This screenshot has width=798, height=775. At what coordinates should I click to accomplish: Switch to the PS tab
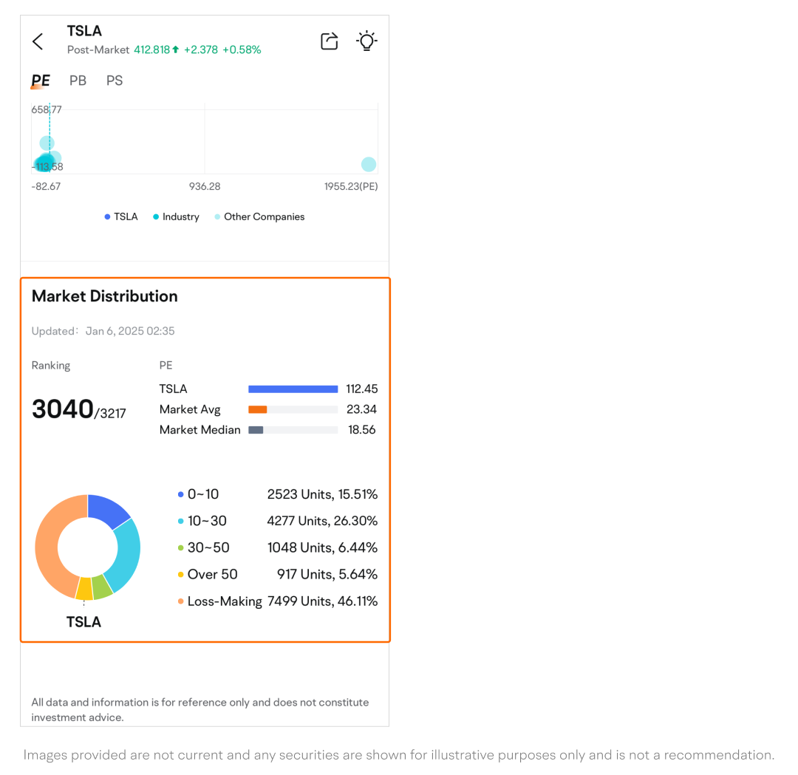[115, 81]
